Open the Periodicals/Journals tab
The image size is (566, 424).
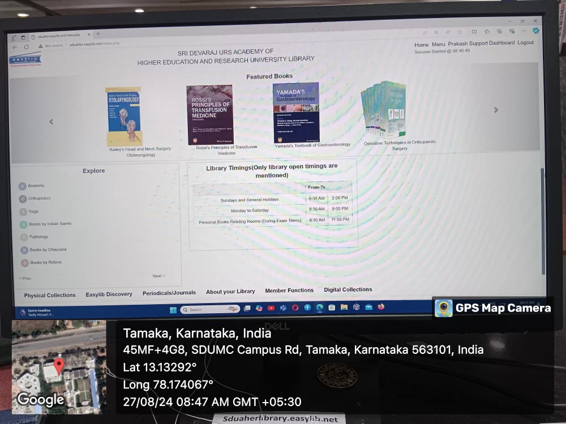[x=169, y=293]
